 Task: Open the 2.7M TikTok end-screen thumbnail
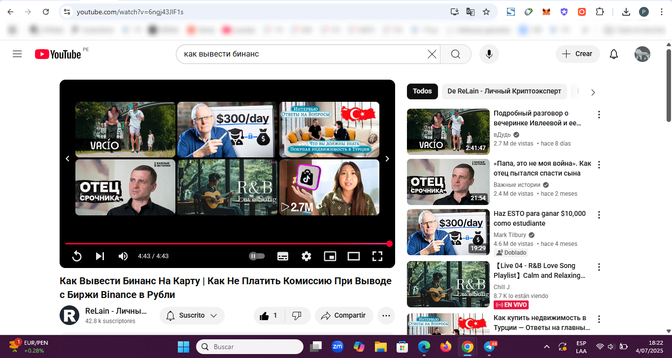pyautogui.click(x=329, y=187)
